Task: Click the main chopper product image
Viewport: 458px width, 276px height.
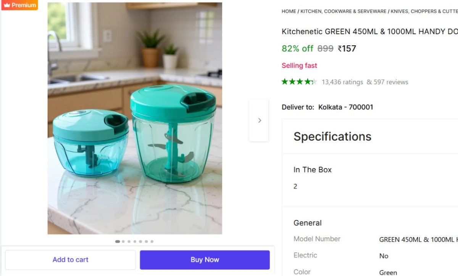Action: [x=135, y=118]
